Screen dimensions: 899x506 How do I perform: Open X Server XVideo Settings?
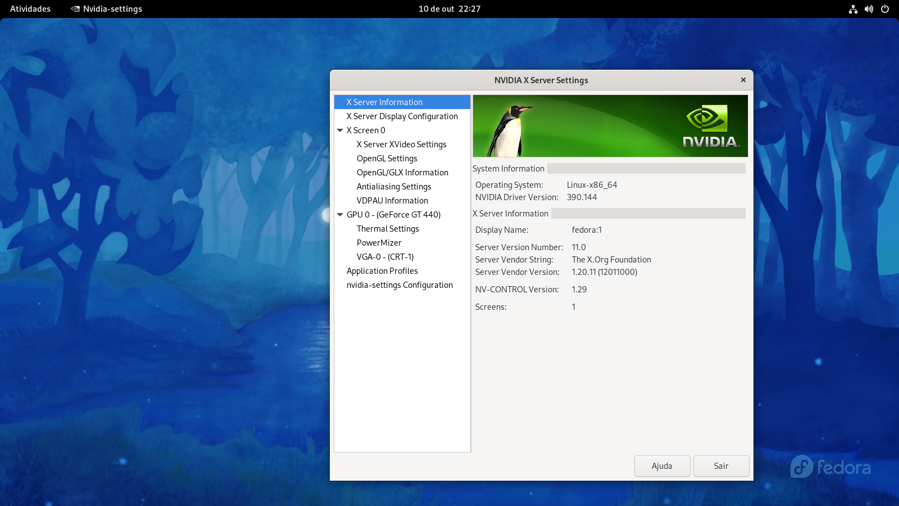(402, 144)
